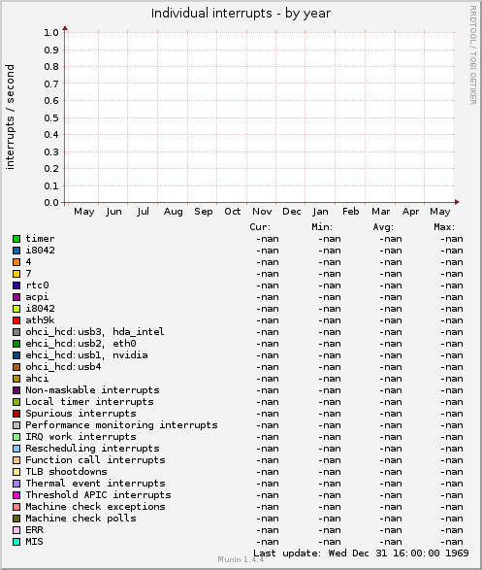Click the rtc0 dark blue swatch
This screenshot has width=482, height=570.
click(16, 285)
